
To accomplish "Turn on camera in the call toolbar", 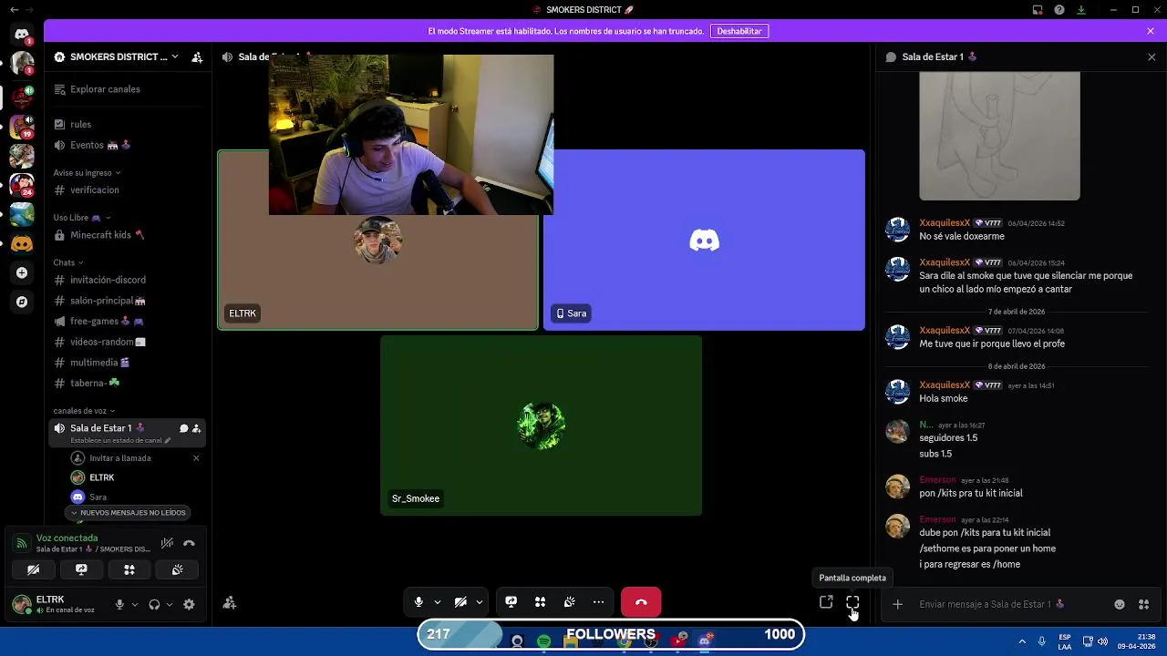I will tap(460, 602).
